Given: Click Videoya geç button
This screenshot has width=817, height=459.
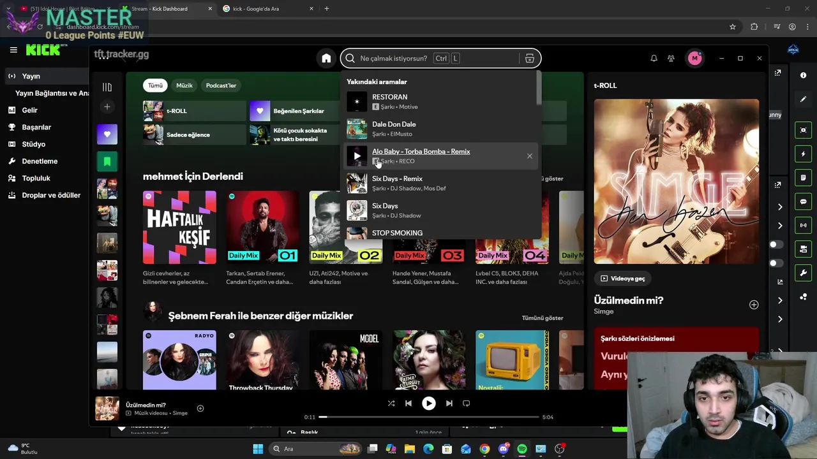Looking at the screenshot, I should pyautogui.click(x=623, y=279).
